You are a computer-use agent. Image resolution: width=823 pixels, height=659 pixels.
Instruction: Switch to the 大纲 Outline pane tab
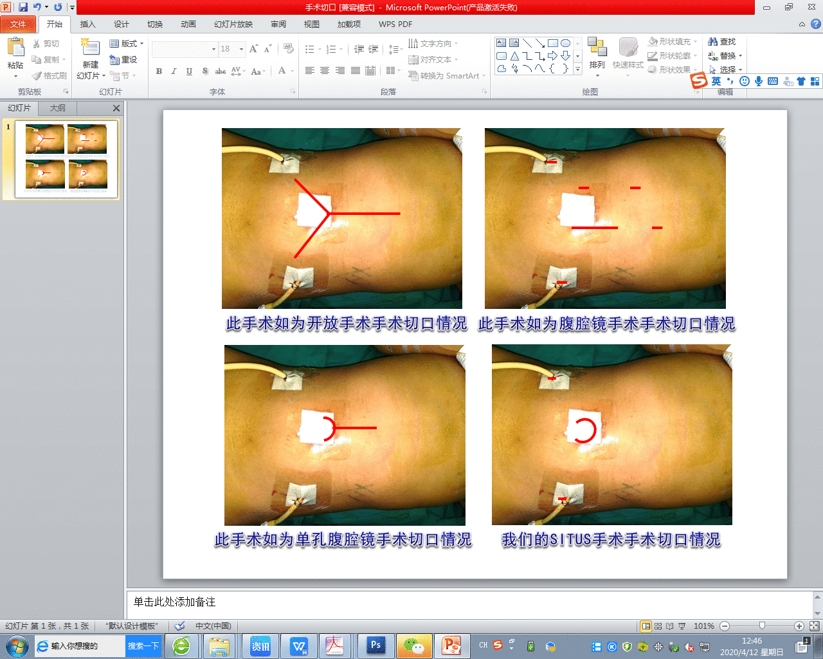click(58, 108)
